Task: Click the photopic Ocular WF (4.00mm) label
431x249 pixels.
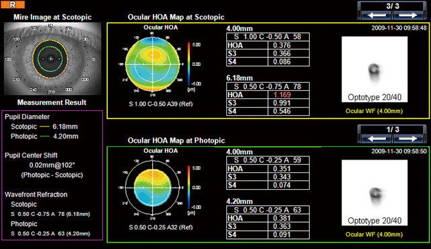Action: click(374, 234)
